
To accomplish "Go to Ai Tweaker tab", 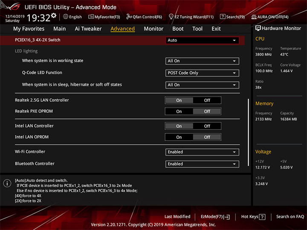I will (88, 29).
